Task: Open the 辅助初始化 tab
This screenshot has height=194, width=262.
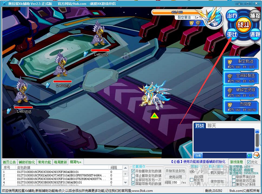Action: (27, 162)
